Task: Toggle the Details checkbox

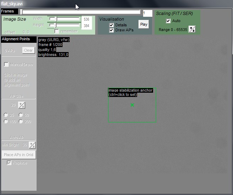Action: [x=112, y=25]
